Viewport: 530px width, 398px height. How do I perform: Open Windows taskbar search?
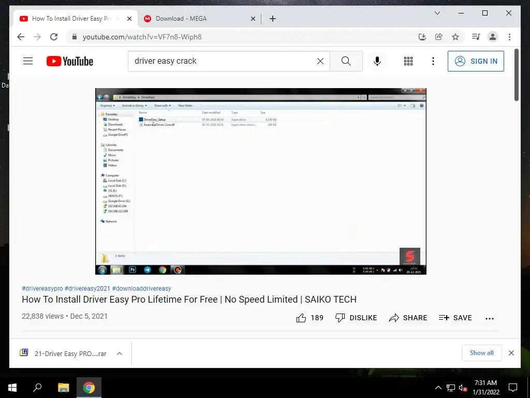[37, 388]
